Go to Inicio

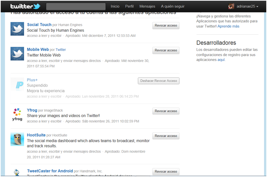coord(115,6)
